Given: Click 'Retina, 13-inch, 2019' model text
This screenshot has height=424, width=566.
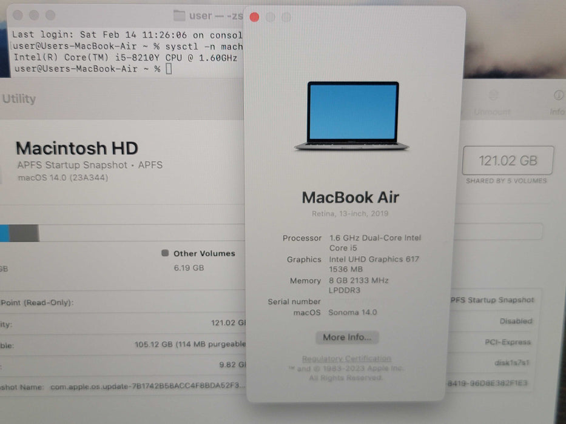Looking at the screenshot, I should coord(350,213).
